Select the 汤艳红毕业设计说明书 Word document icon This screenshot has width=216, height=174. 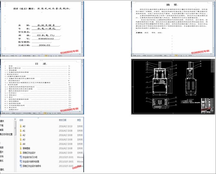click(21, 166)
